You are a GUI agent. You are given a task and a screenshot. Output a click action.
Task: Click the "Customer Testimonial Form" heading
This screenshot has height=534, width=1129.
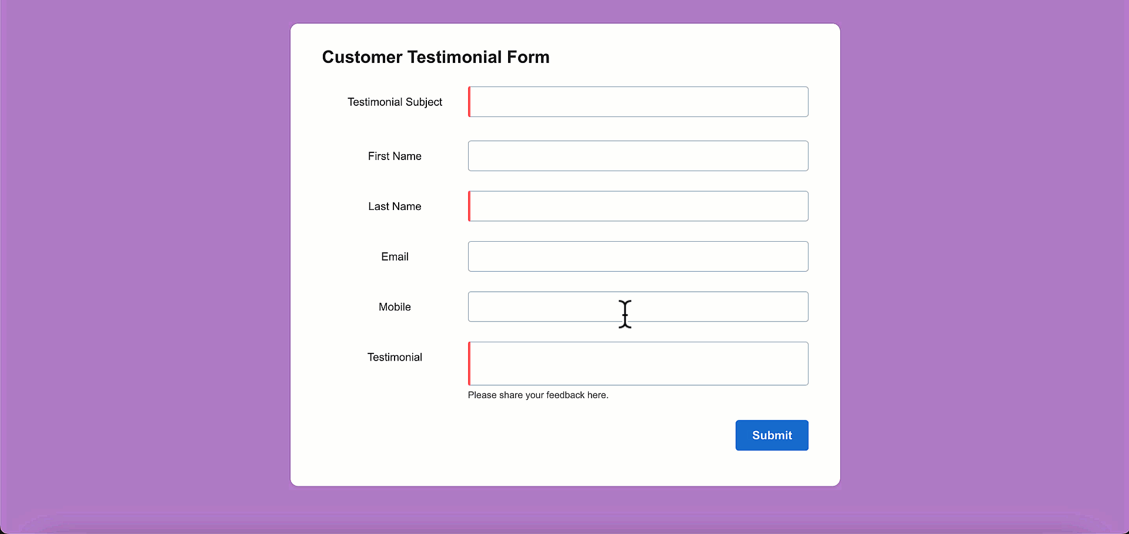pos(436,57)
